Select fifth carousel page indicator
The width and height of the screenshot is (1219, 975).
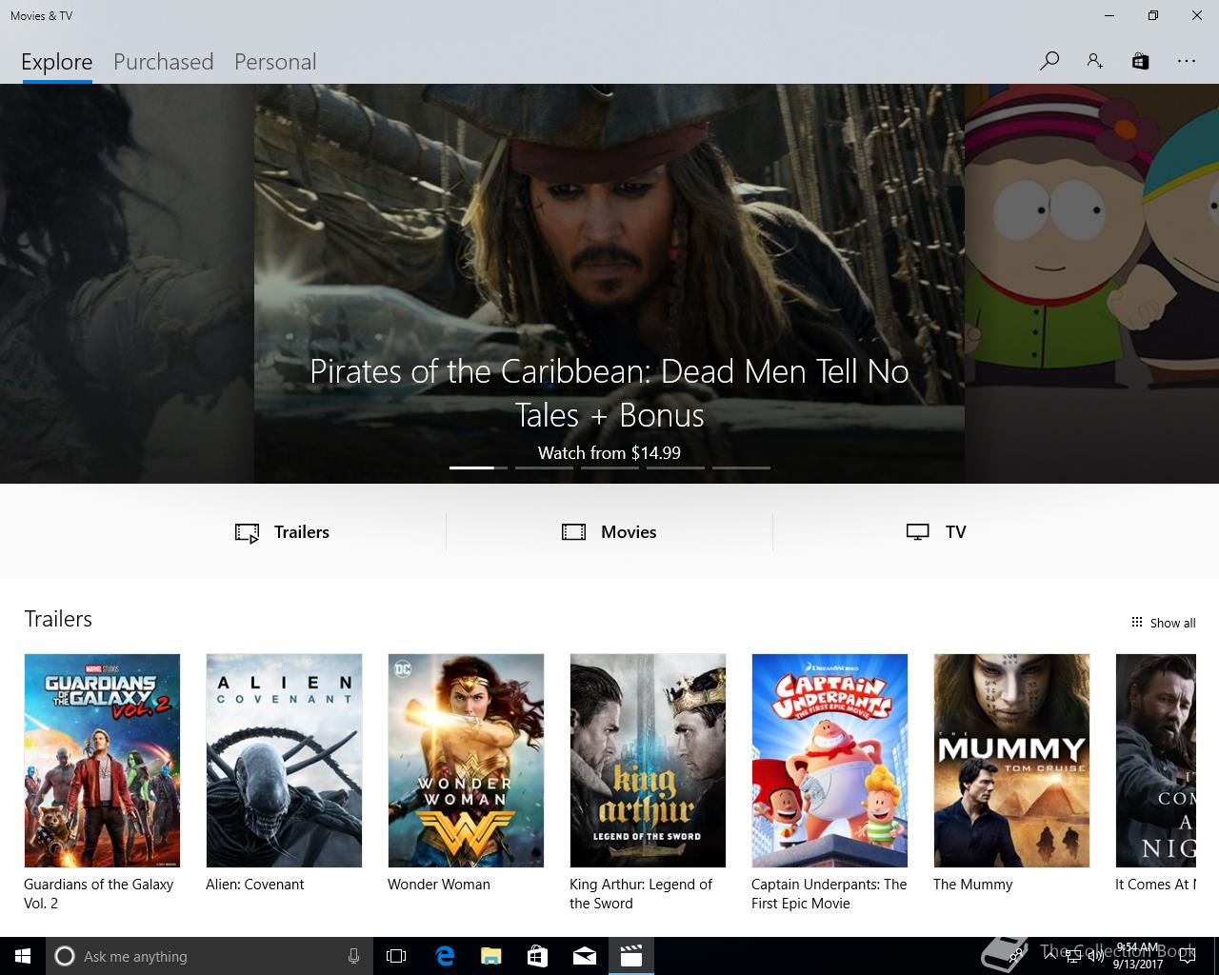click(741, 468)
